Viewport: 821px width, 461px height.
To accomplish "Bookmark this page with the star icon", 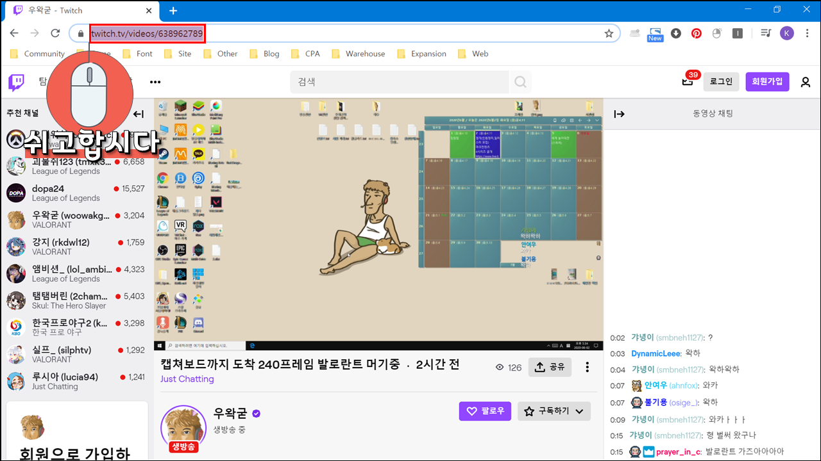I will (609, 33).
